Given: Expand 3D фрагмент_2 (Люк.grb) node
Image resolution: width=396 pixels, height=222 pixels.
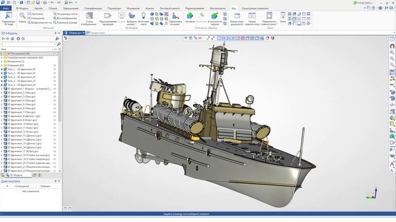Looking at the screenshot, I should pos(1,92).
